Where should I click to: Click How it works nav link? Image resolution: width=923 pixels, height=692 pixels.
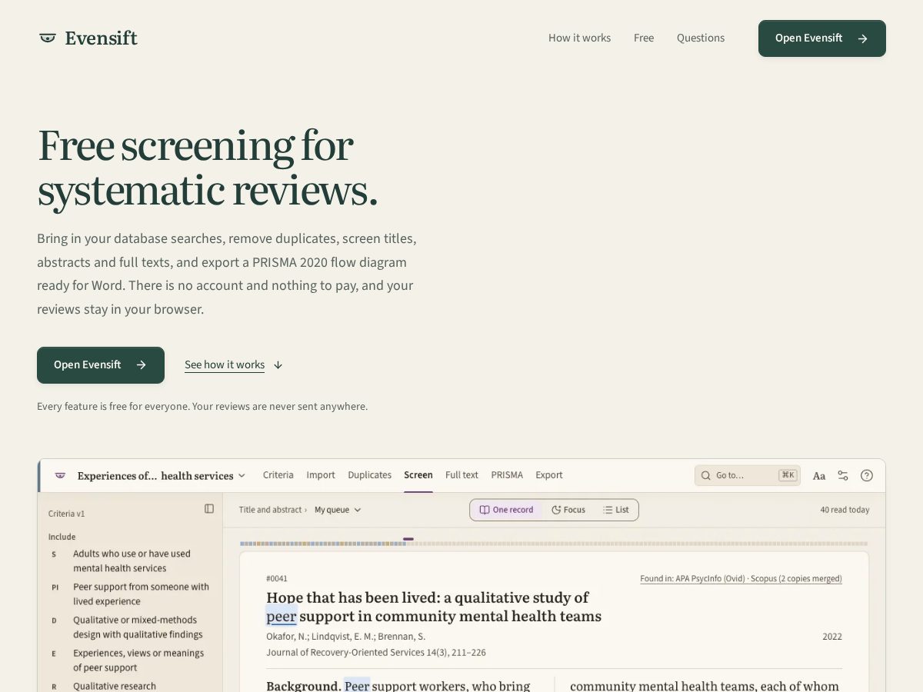click(x=579, y=38)
